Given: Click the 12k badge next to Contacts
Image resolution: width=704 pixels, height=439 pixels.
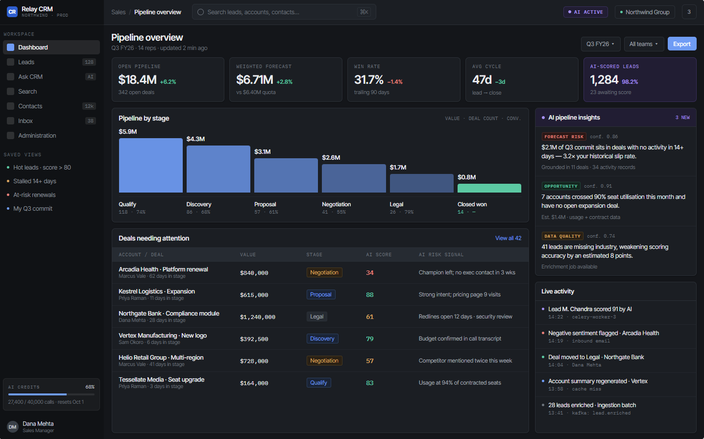Looking at the screenshot, I should point(89,106).
